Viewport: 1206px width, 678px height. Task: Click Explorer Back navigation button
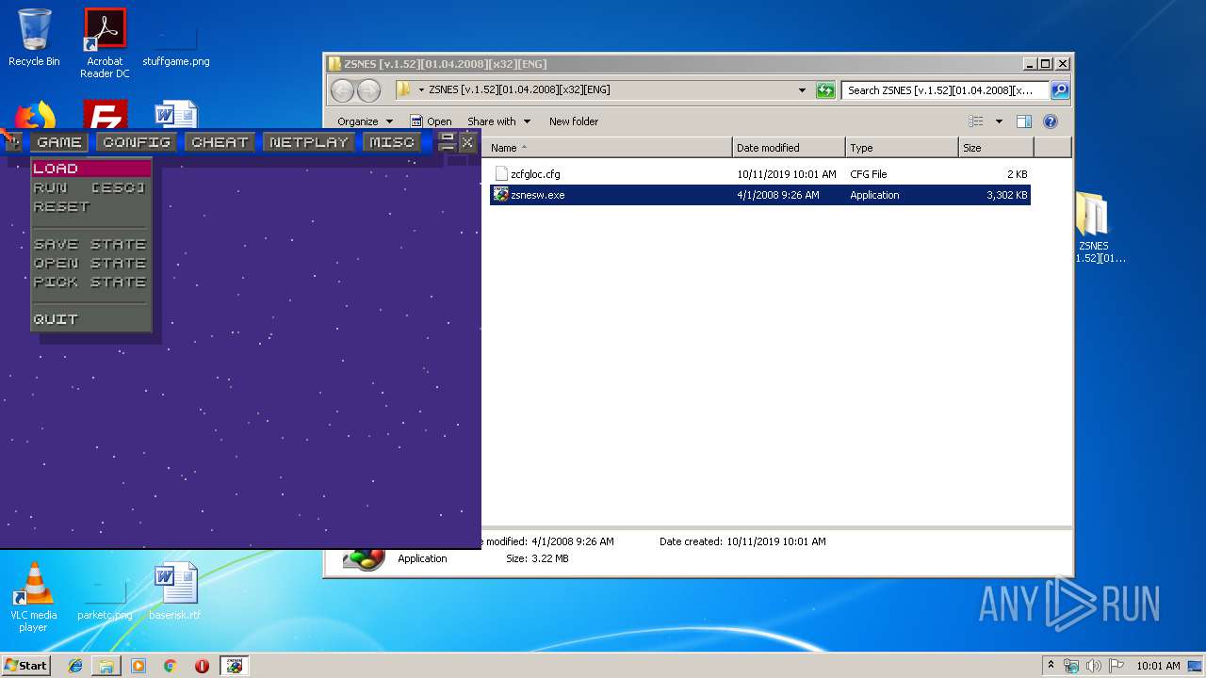(x=342, y=90)
